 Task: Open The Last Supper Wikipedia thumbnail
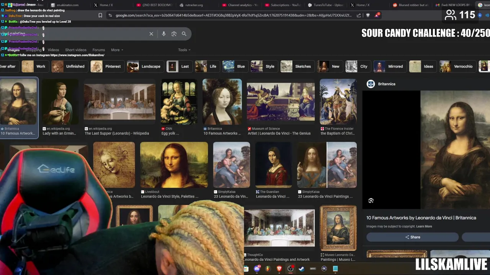tap(119, 102)
